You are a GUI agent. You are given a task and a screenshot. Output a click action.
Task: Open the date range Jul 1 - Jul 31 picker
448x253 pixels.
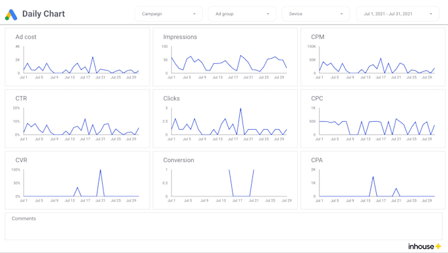pos(397,14)
